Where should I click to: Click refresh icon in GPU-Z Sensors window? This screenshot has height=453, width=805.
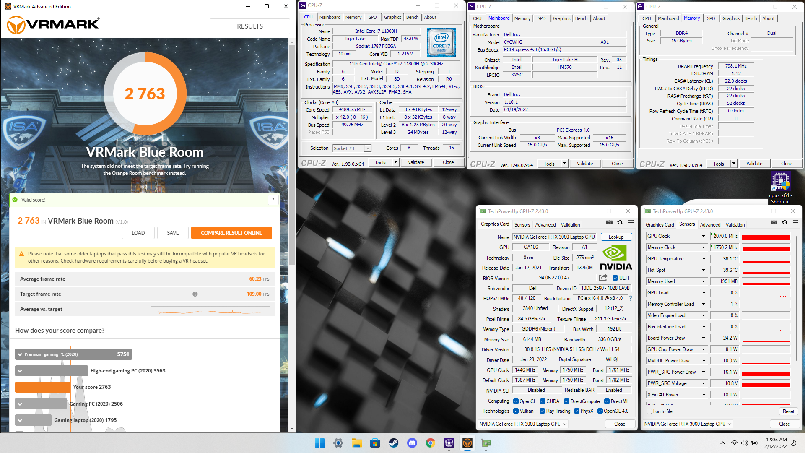pos(785,223)
